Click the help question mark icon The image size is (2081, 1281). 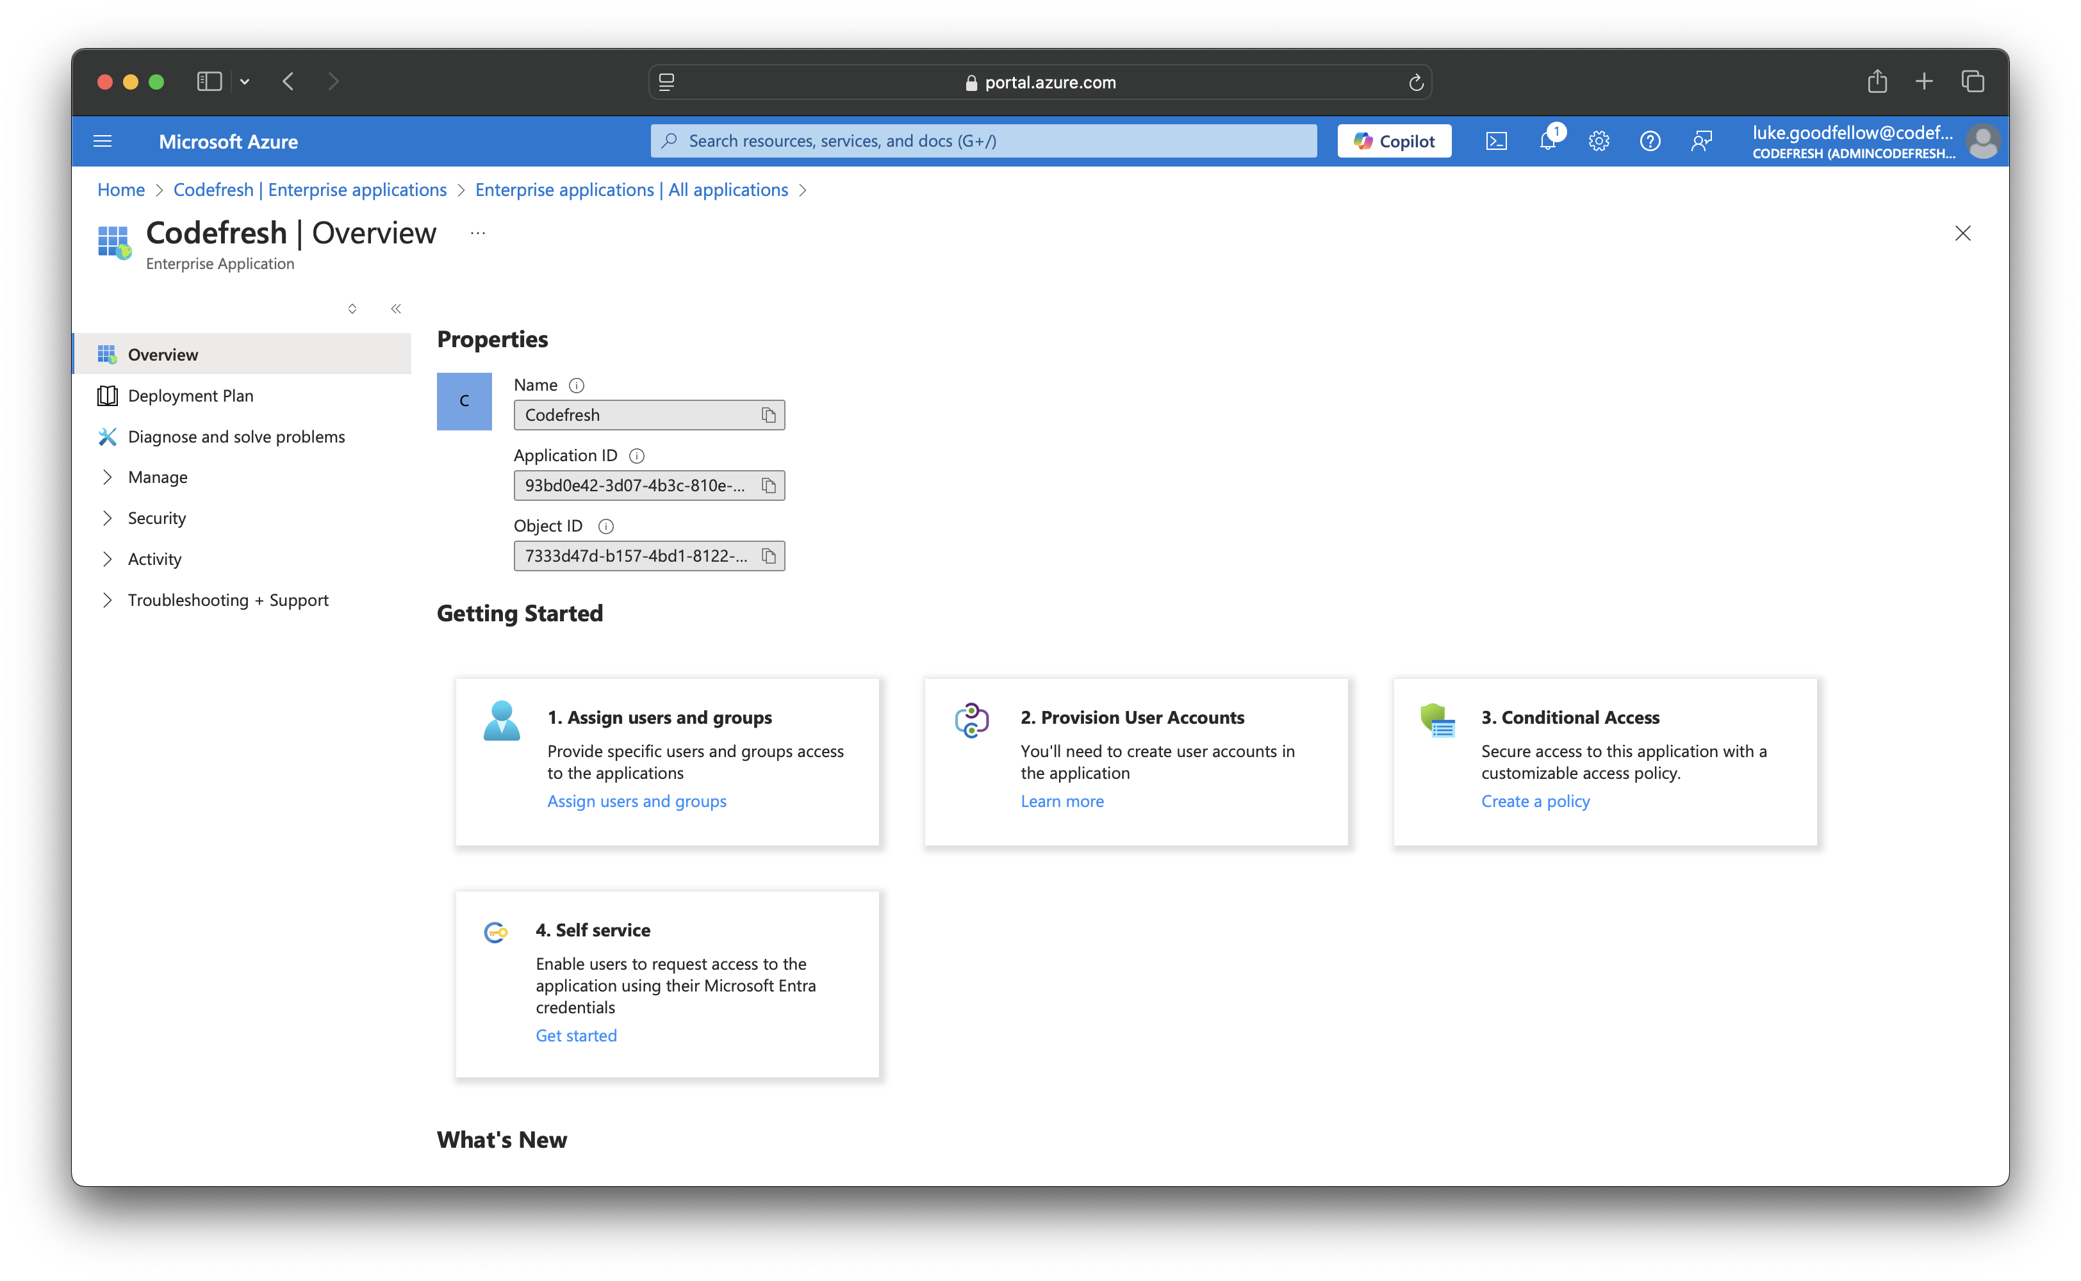1650,142
